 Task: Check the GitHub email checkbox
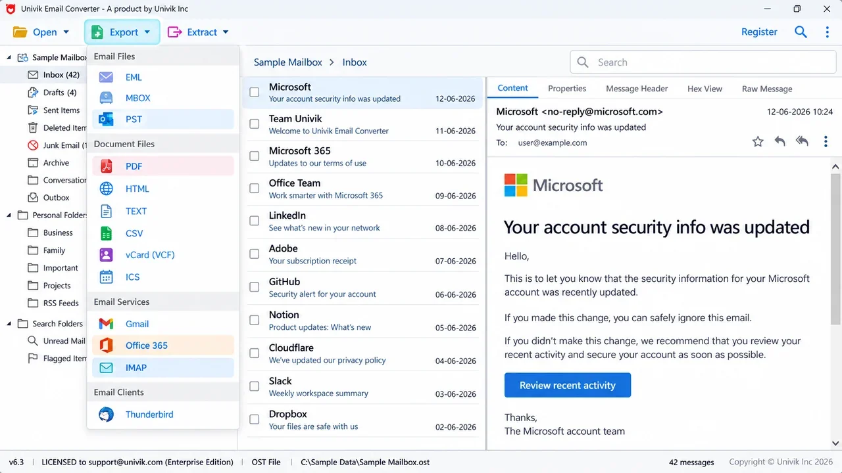pyautogui.click(x=254, y=287)
